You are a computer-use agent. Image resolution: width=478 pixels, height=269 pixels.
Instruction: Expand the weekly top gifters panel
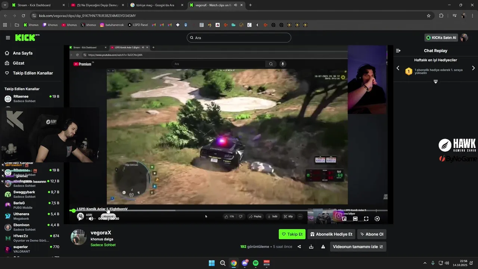435,81
